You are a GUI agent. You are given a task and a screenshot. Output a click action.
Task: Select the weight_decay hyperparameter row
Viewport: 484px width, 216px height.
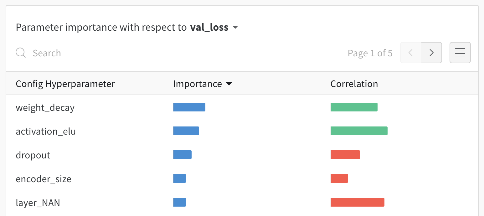point(45,107)
